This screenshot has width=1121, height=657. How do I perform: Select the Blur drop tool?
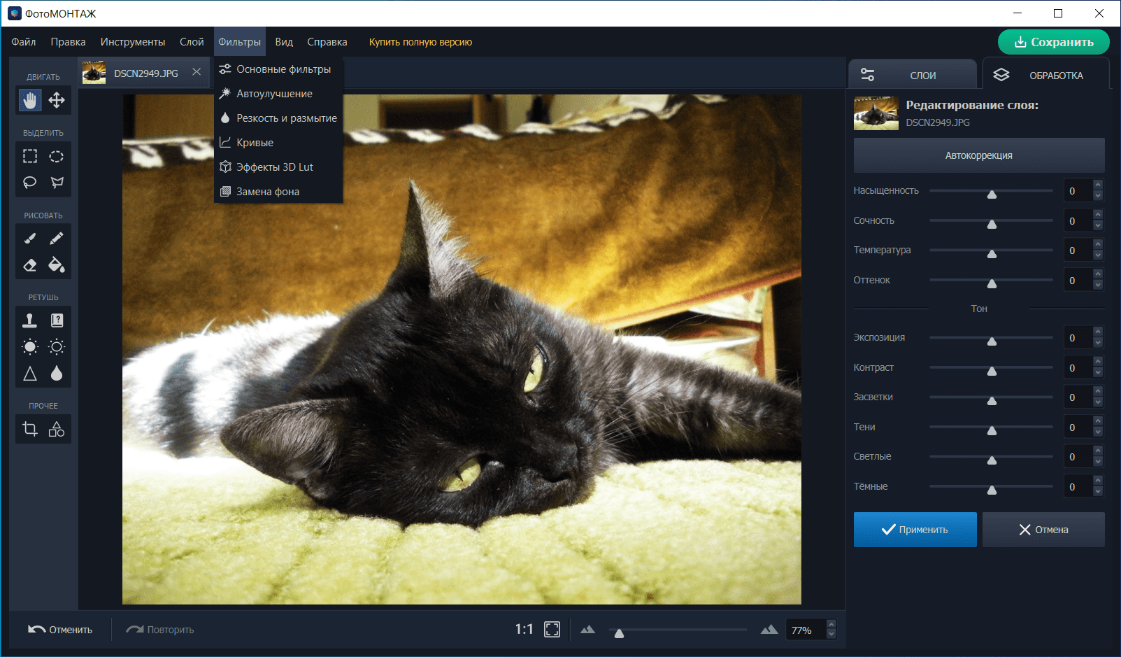click(57, 374)
